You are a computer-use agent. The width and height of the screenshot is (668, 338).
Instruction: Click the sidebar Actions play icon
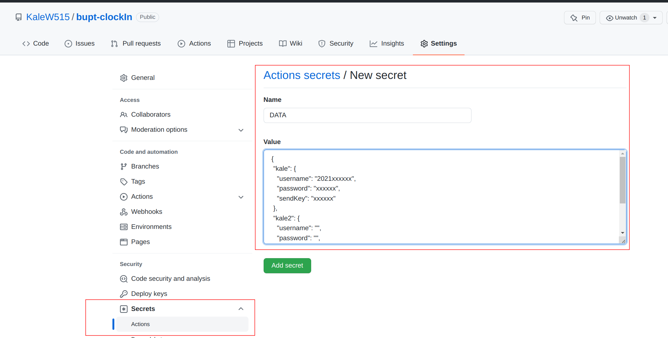pos(124,197)
